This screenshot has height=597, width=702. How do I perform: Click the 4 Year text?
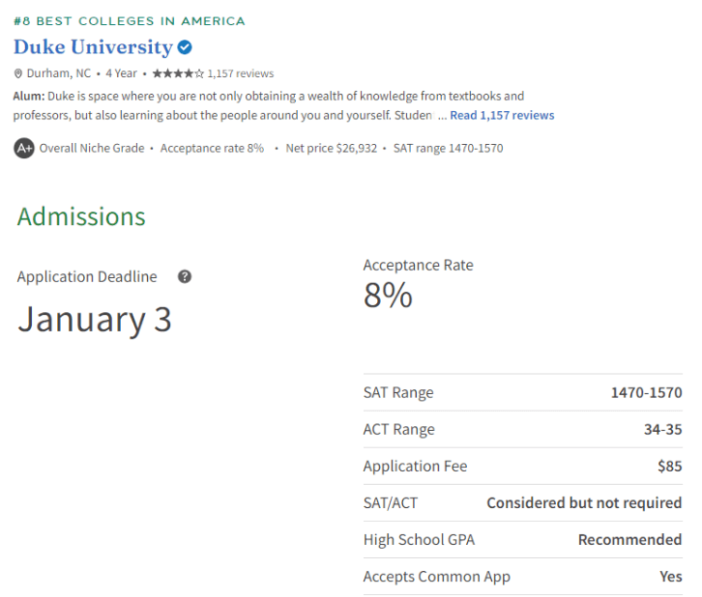click(121, 73)
